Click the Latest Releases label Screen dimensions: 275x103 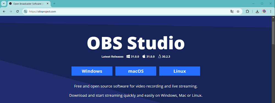pyautogui.click(x=112, y=57)
